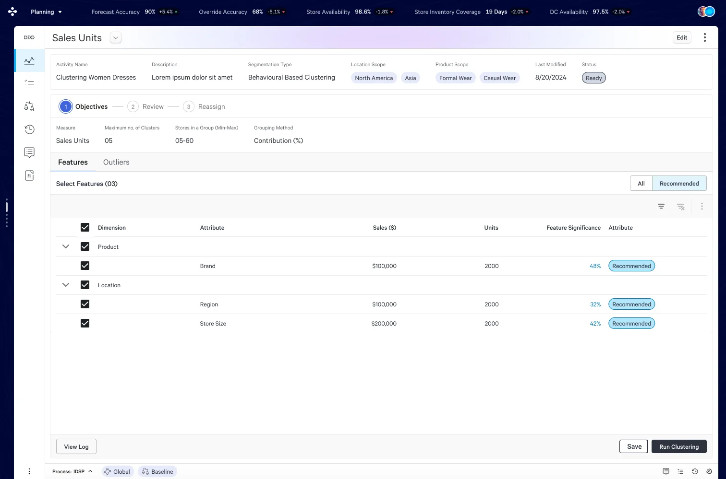Image resolution: width=726 pixels, height=479 pixels.
Task: Collapse the Product dimension row
Action: [66, 246]
